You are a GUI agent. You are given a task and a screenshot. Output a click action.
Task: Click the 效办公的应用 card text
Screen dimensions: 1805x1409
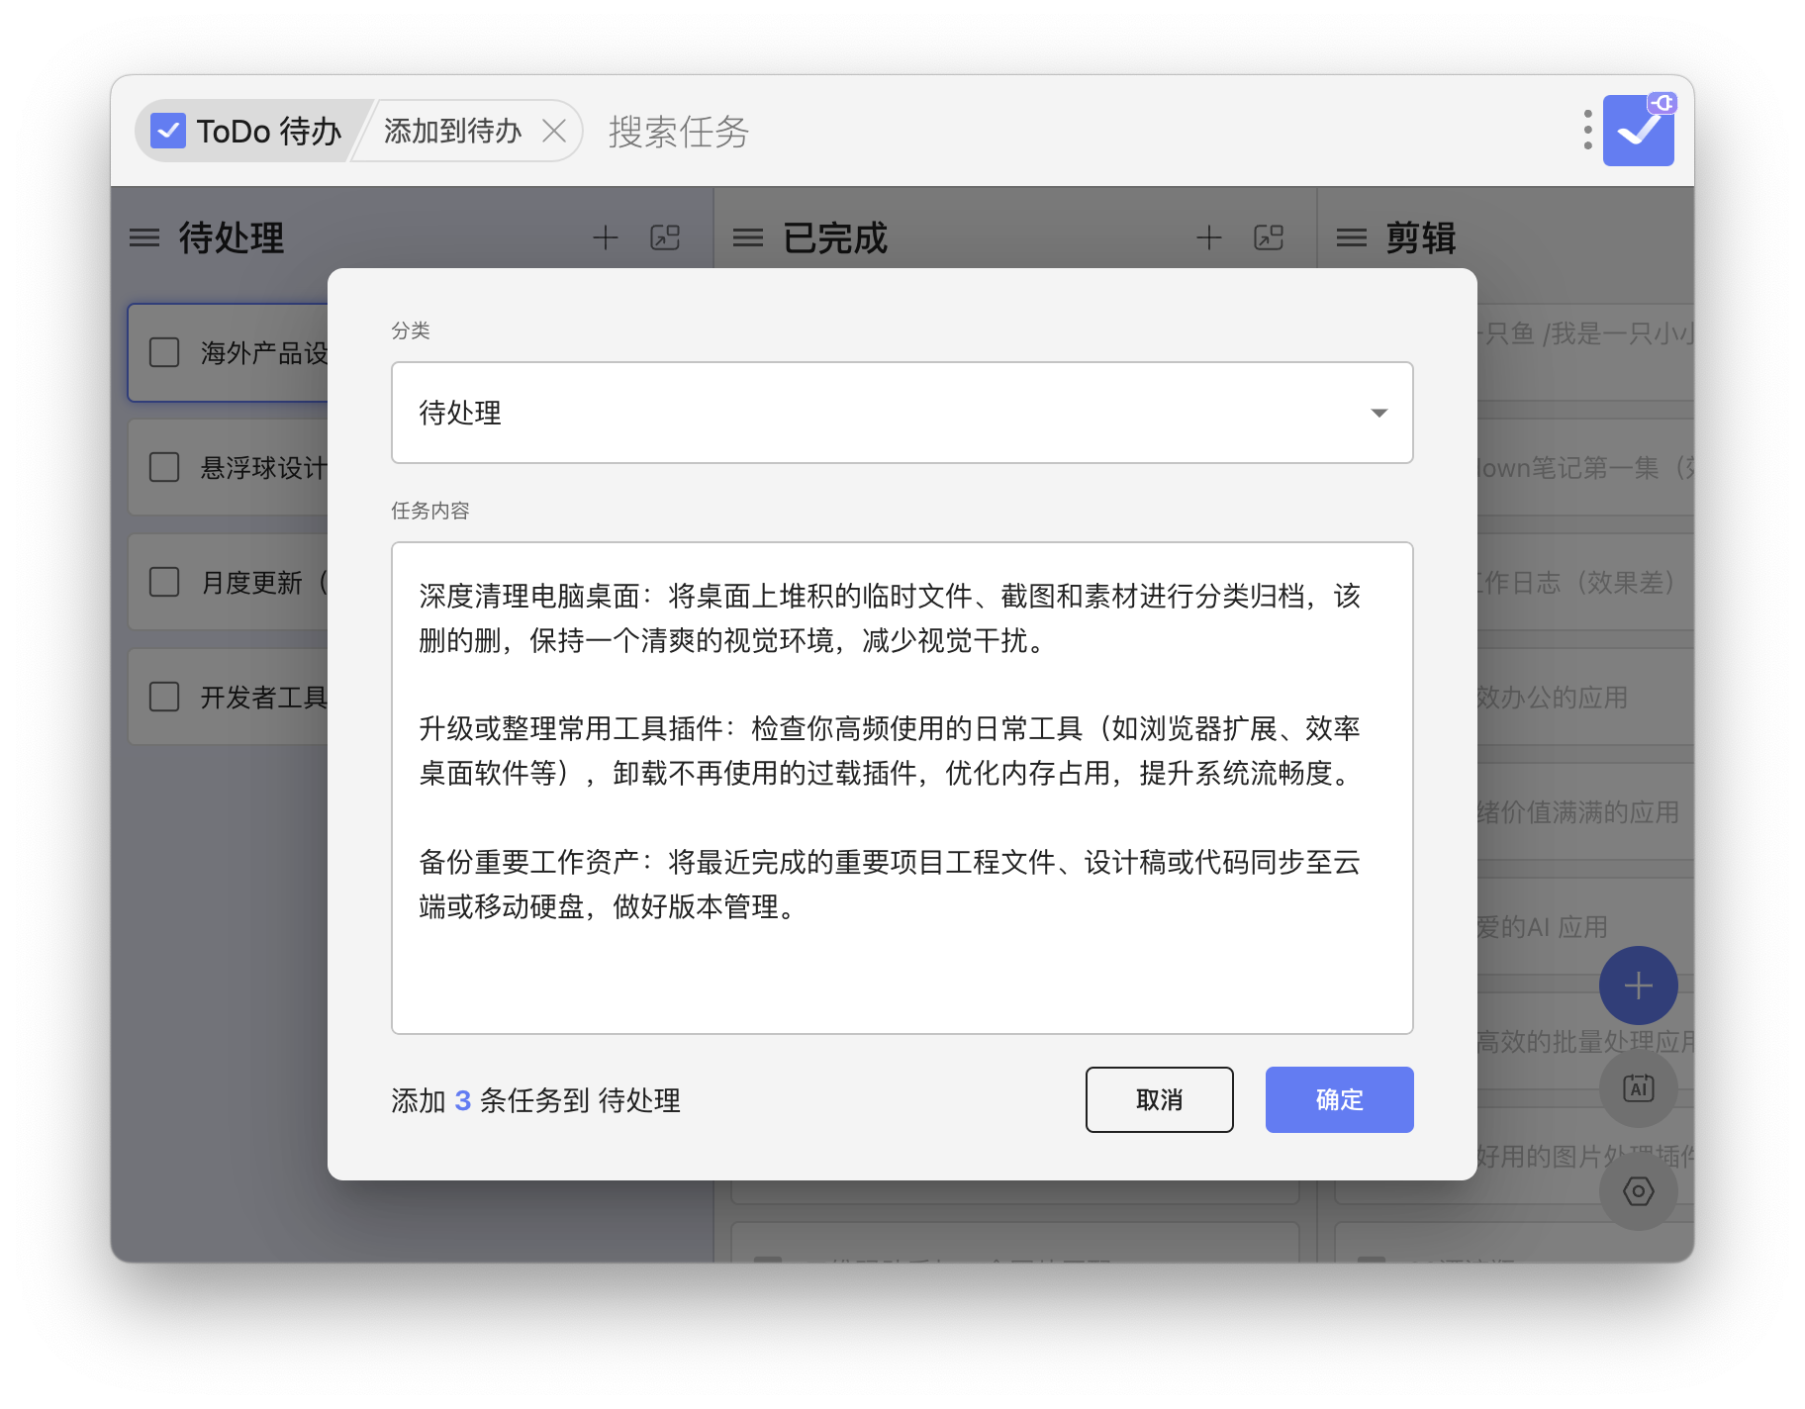1552,698
